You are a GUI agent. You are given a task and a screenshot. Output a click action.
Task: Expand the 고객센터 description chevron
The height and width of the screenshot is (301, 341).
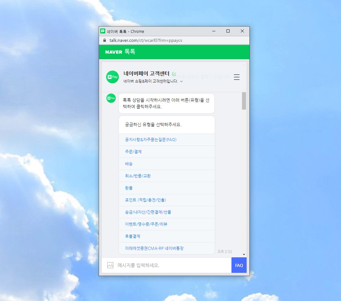[181, 81]
